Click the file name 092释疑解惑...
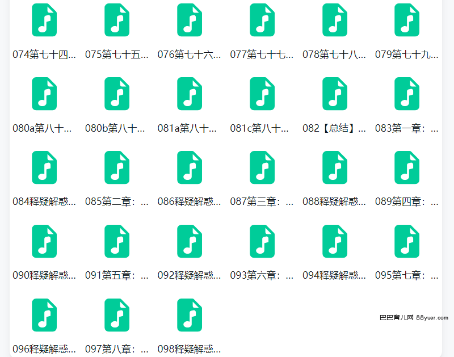 190,275
